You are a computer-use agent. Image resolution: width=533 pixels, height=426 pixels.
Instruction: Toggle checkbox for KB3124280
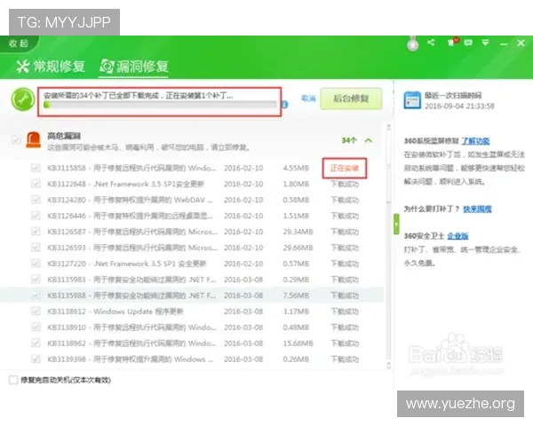36,200
